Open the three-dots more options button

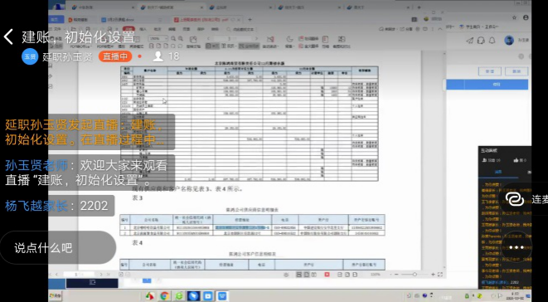pyautogui.click(x=516, y=247)
